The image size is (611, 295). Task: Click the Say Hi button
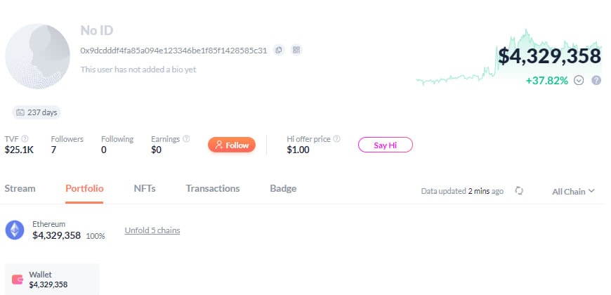(x=386, y=145)
